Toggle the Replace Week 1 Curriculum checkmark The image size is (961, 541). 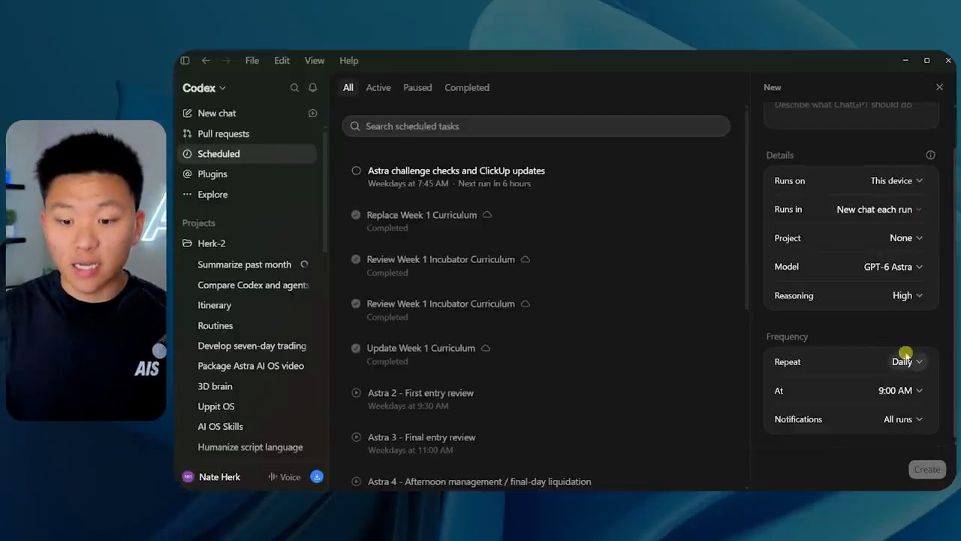356,215
